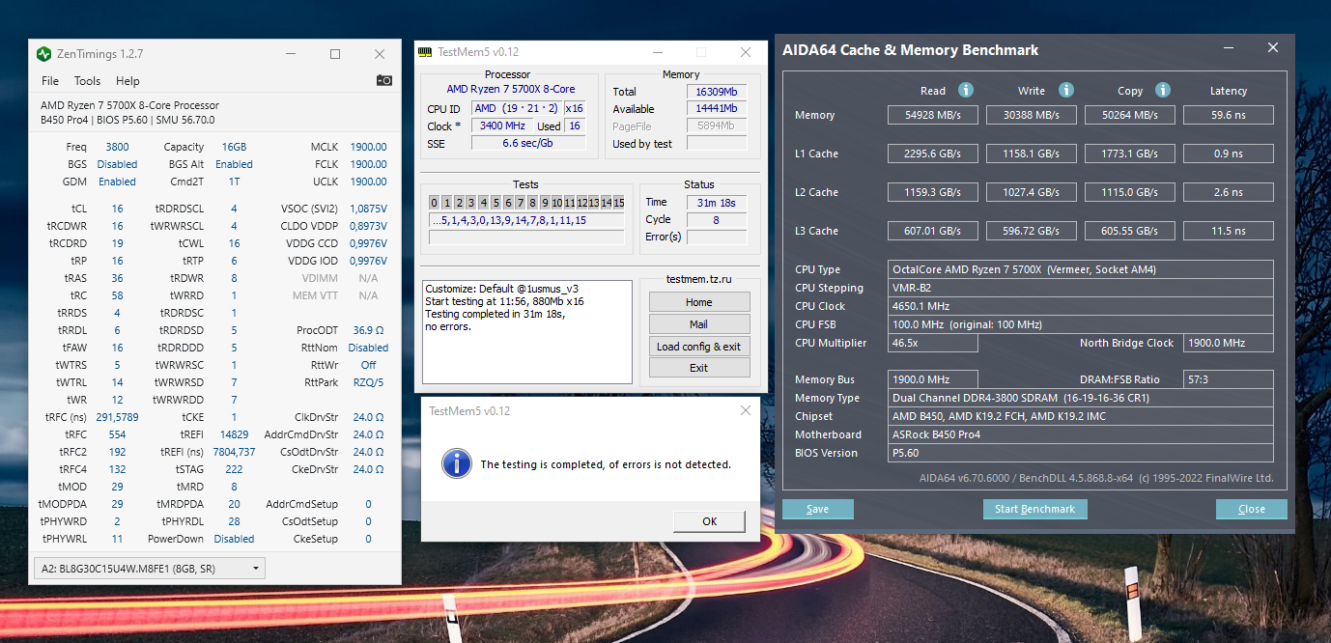This screenshot has height=643, width=1331.
Task: Click the Total memory 16309Mb field in TestMem5
Action: 716,92
